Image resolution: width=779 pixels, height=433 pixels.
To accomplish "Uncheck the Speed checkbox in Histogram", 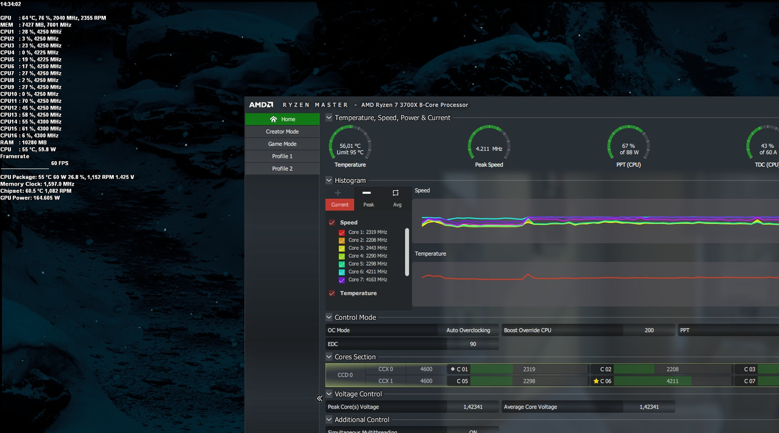I will [332, 223].
